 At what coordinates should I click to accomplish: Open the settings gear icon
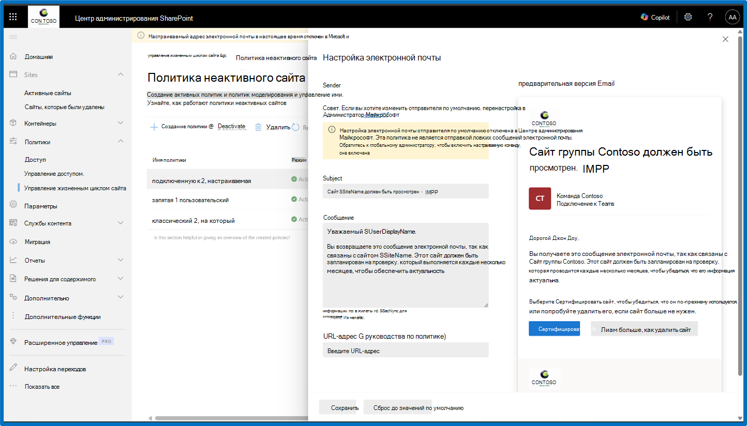(688, 17)
